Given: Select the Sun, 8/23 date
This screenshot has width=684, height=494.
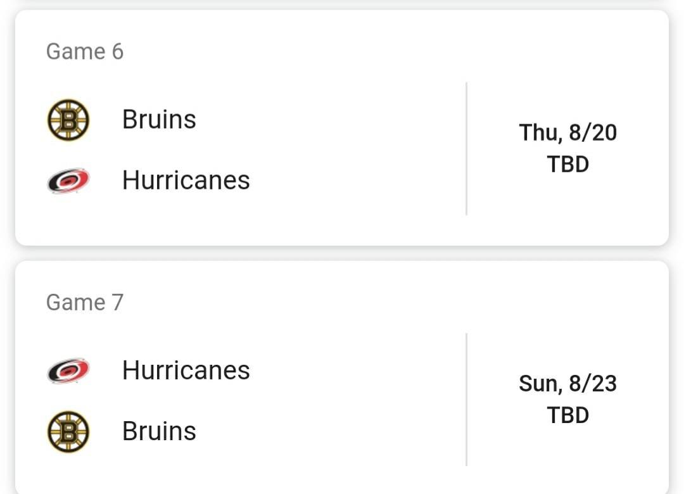Looking at the screenshot, I should click(567, 383).
